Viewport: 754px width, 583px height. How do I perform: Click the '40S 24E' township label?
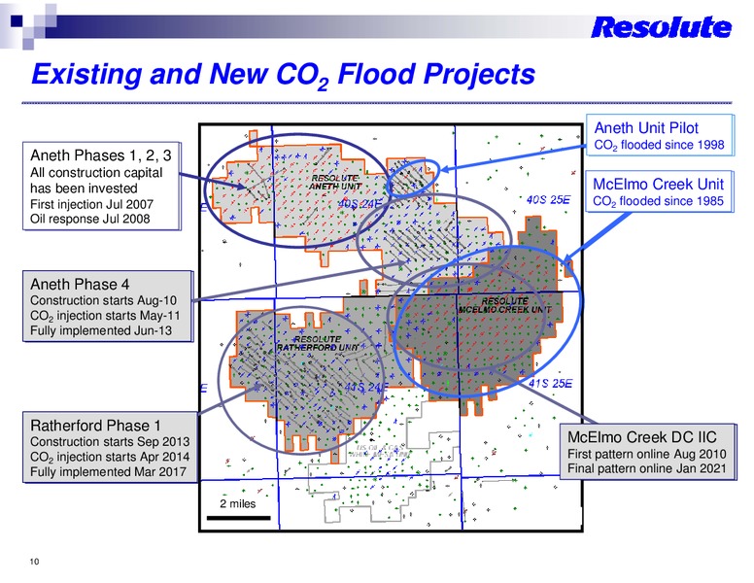click(360, 204)
